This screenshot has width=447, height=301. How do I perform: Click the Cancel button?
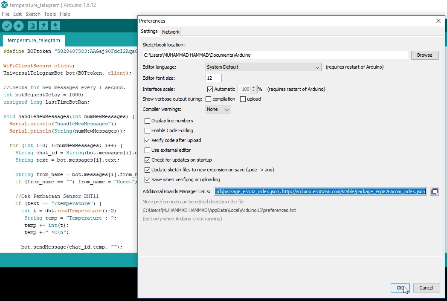[426, 288]
